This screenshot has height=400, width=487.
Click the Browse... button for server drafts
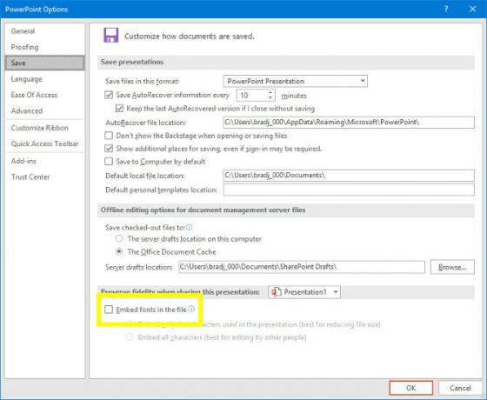pos(452,267)
